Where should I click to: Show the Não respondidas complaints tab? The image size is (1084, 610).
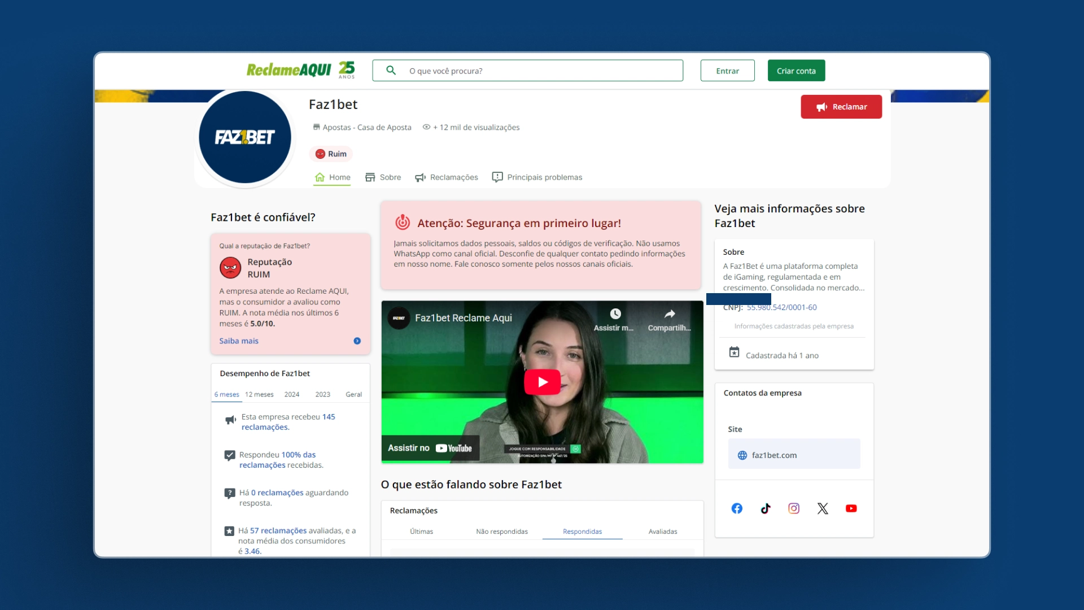pos(501,531)
